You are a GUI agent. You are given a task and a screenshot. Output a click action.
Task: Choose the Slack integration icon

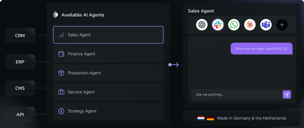tap(218, 25)
